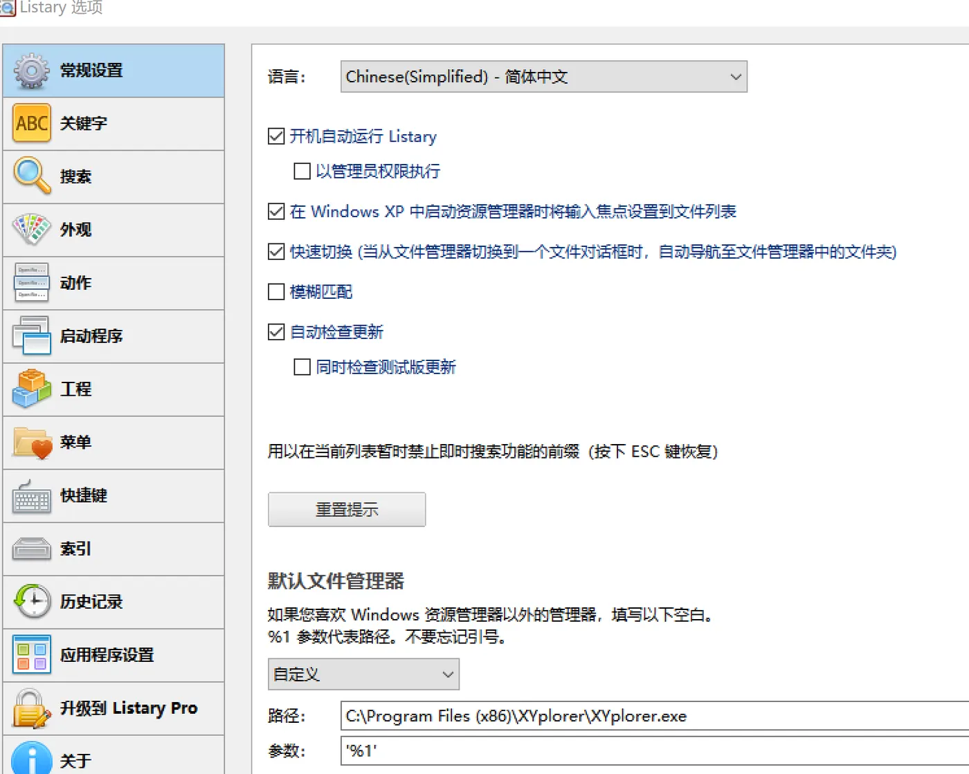The width and height of the screenshot is (969, 774).
Task: Open the 关于 page
Action: coord(114,755)
